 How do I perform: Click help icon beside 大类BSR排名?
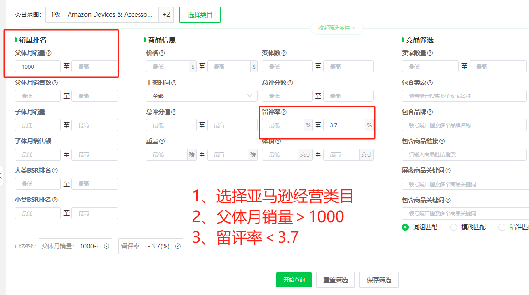(x=55, y=171)
